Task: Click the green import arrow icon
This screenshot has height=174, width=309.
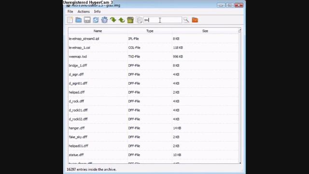Action: pyautogui.click(x=113, y=20)
